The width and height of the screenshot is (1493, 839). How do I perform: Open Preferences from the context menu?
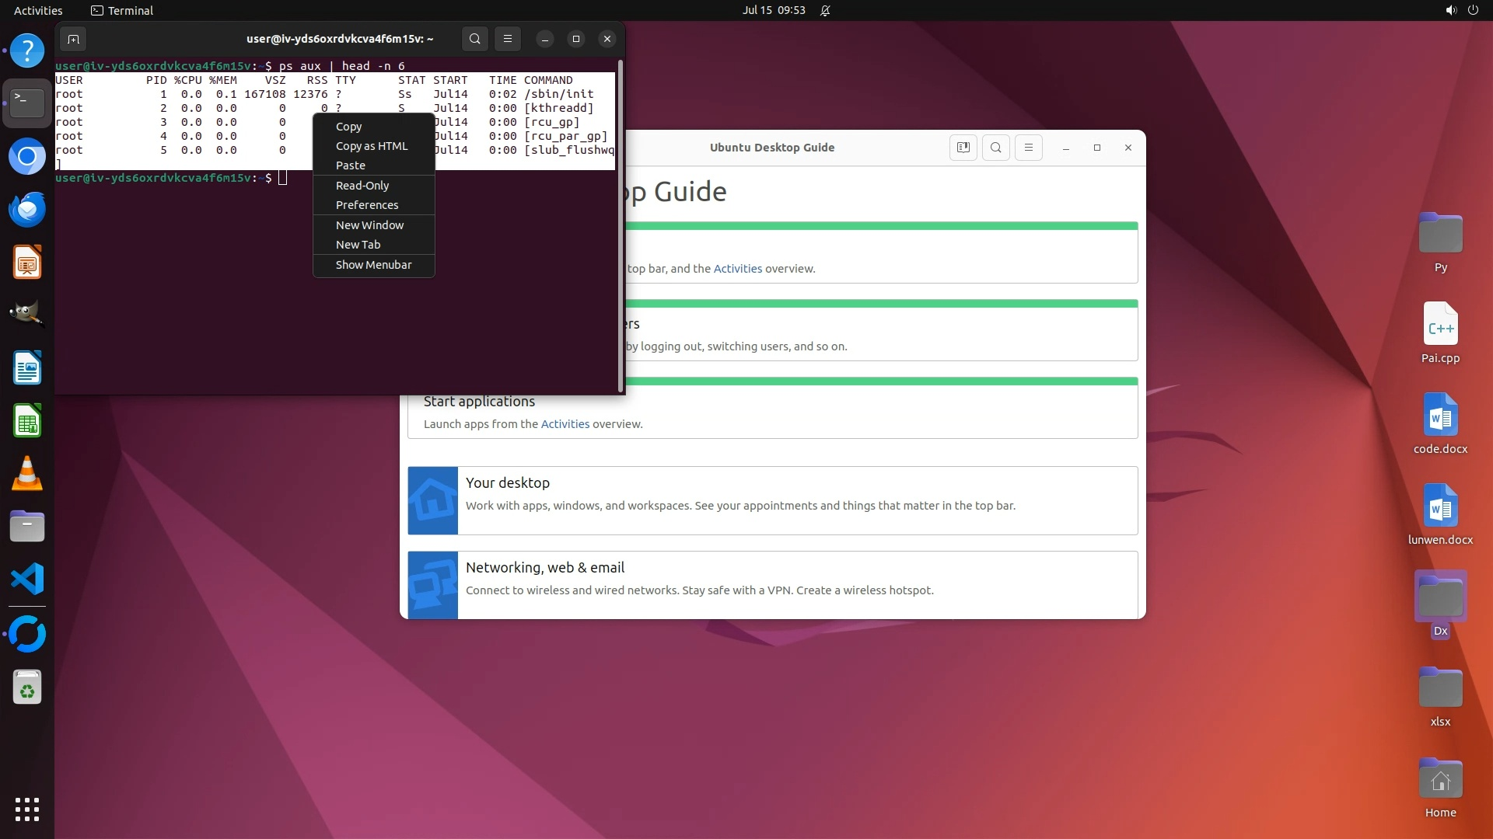366,205
